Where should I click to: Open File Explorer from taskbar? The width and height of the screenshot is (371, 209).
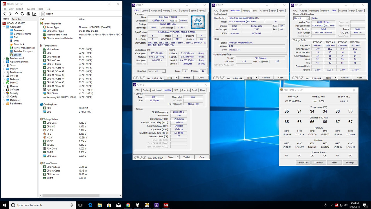(100, 205)
